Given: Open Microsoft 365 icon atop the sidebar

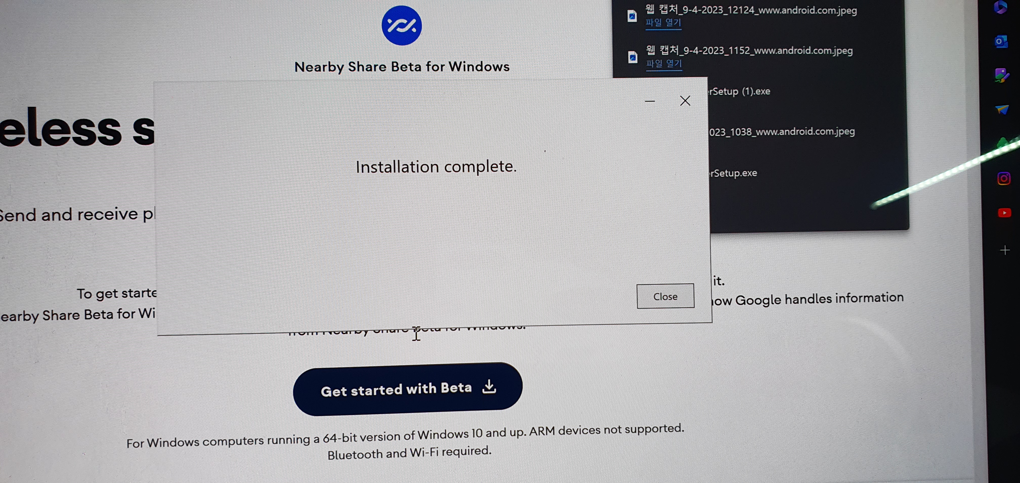Looking at the screenshot, I should 1001,7.
